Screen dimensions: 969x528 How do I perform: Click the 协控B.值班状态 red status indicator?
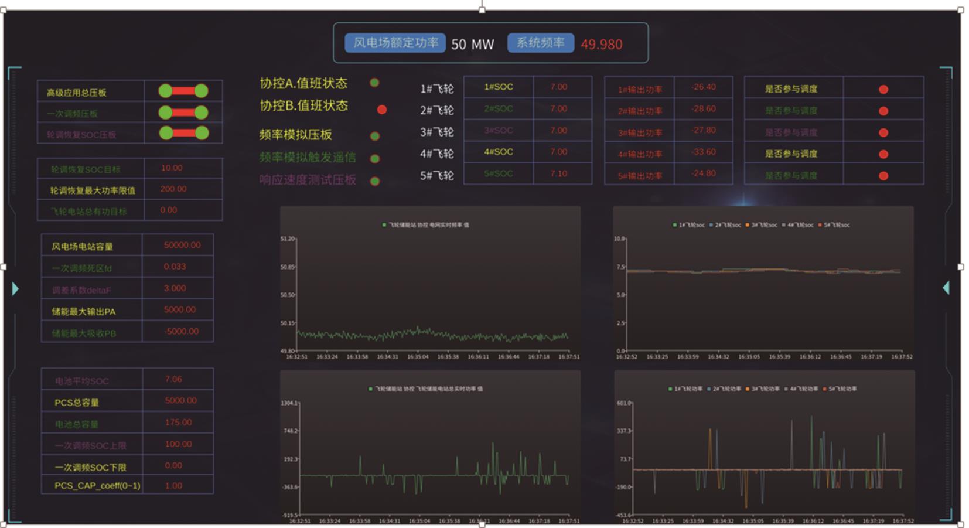point(381,110)
